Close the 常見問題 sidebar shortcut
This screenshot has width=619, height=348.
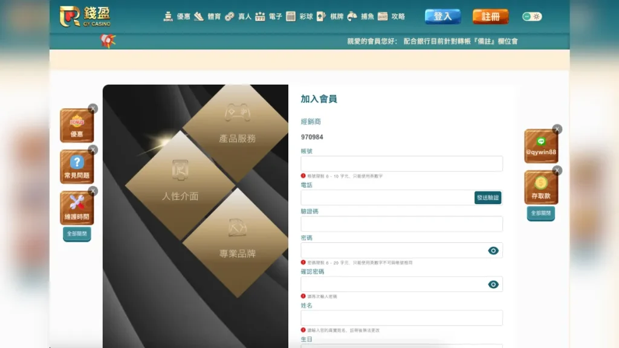pos(92,150)
